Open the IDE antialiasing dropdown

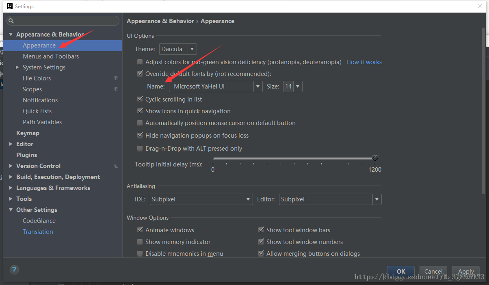point(201,199)
